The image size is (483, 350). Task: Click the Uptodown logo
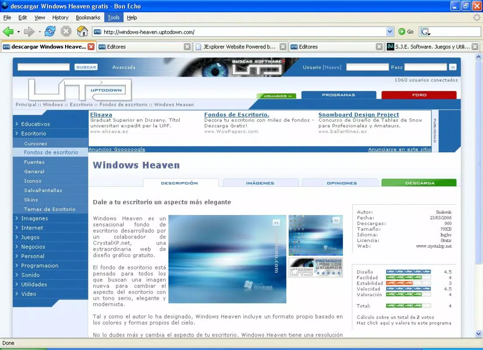tap(80, 89)
